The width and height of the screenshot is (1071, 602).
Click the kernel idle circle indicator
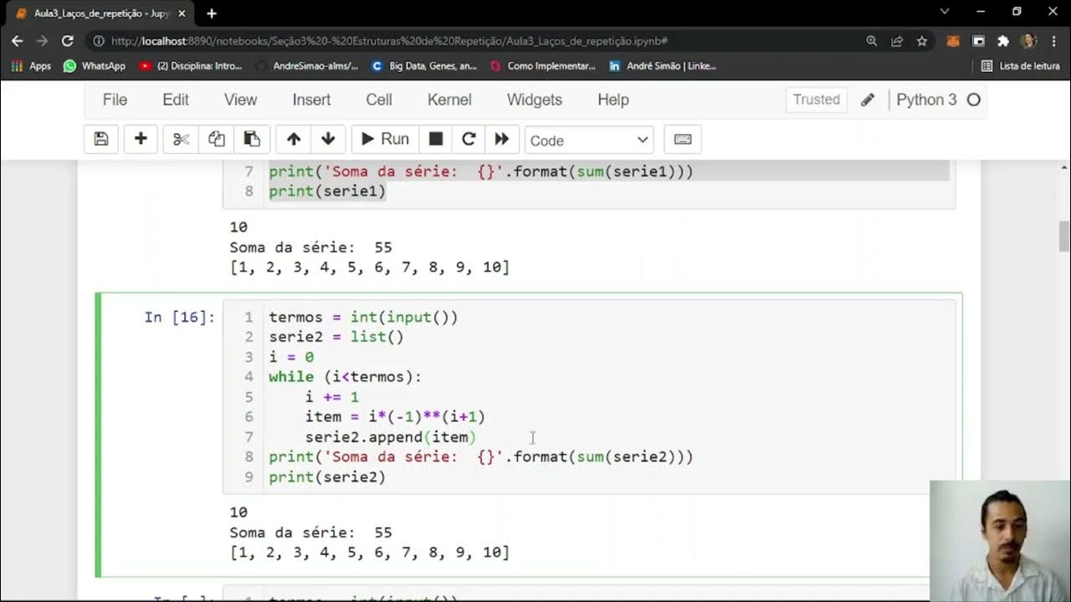[973, 99]
